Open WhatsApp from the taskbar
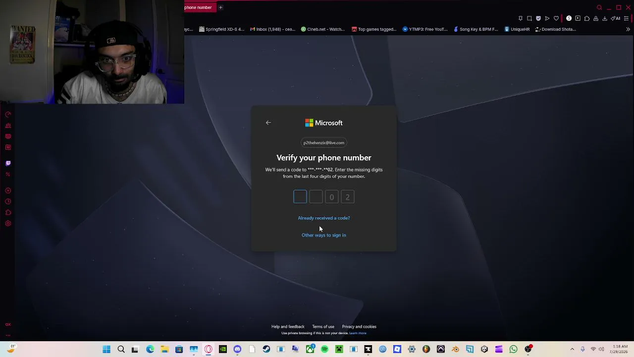The image size is (634, 357). pyautogui.click(x=514, y=350)
